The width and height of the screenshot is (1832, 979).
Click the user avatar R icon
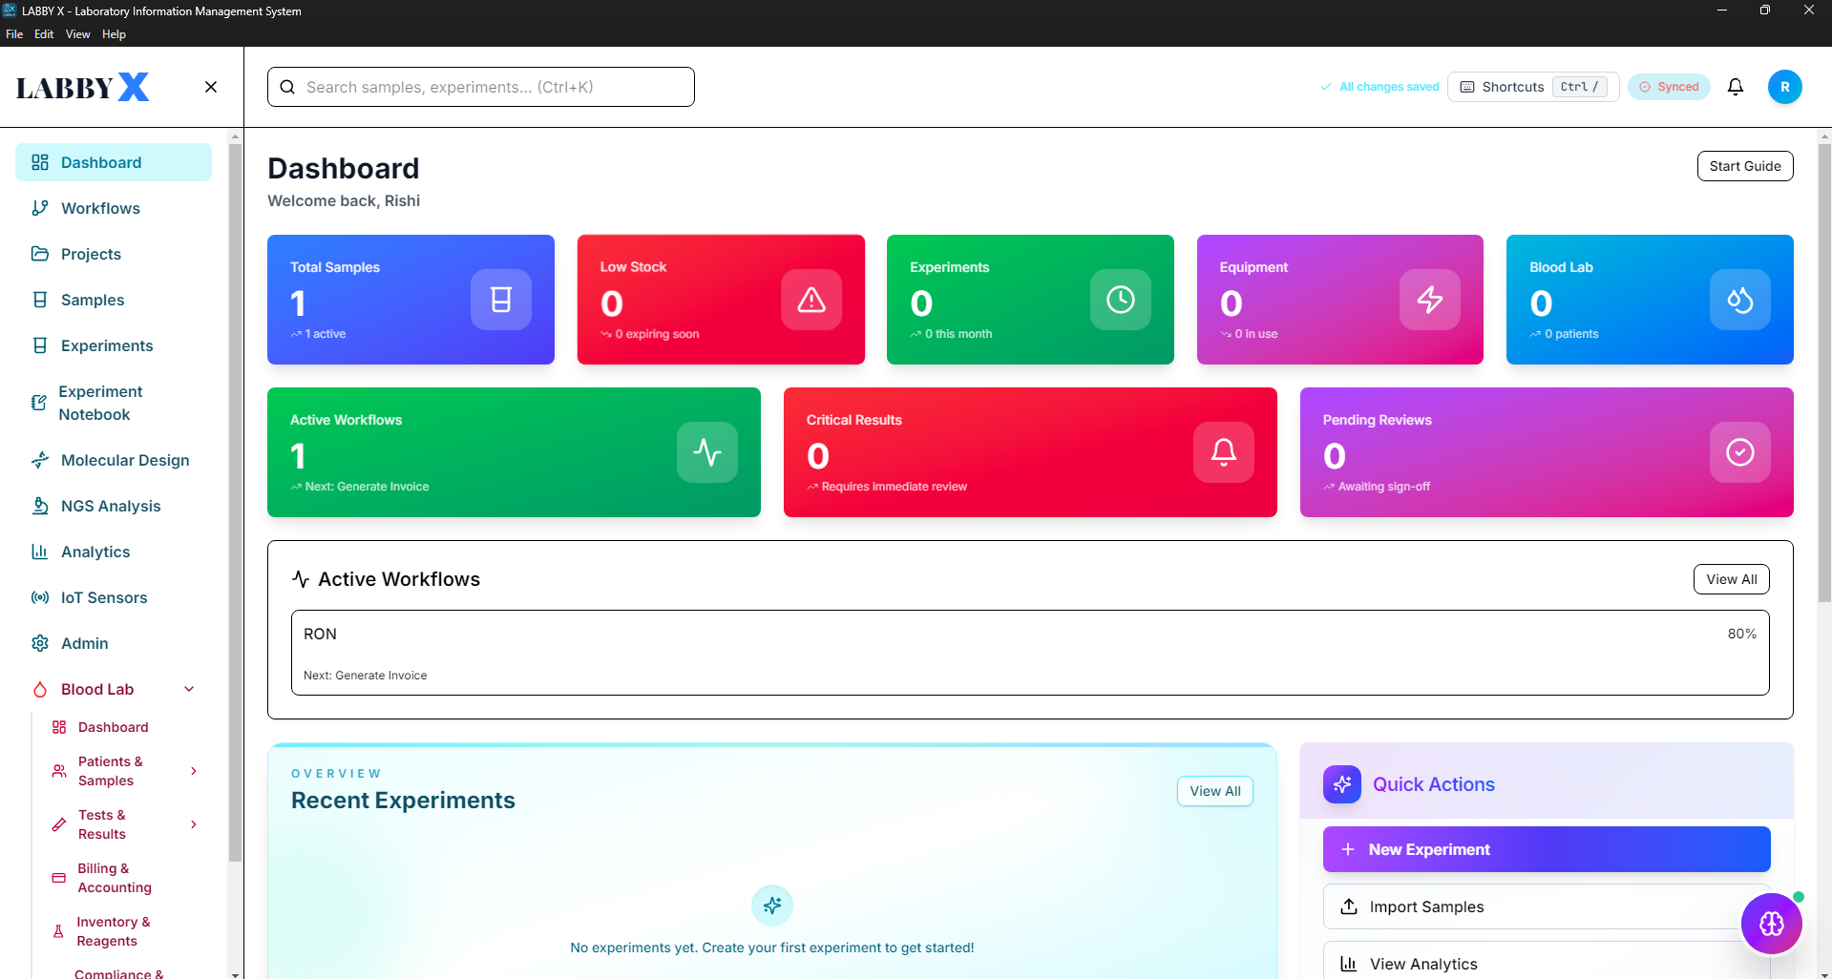coord(1784,87)
